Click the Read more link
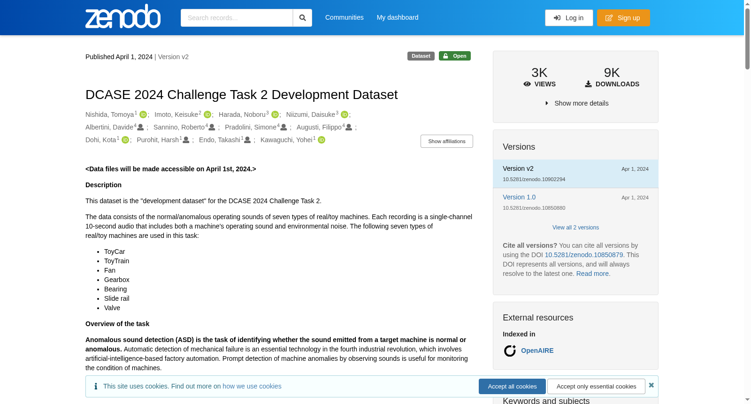This screenshot has width=751, height=404. coord(592,274)
